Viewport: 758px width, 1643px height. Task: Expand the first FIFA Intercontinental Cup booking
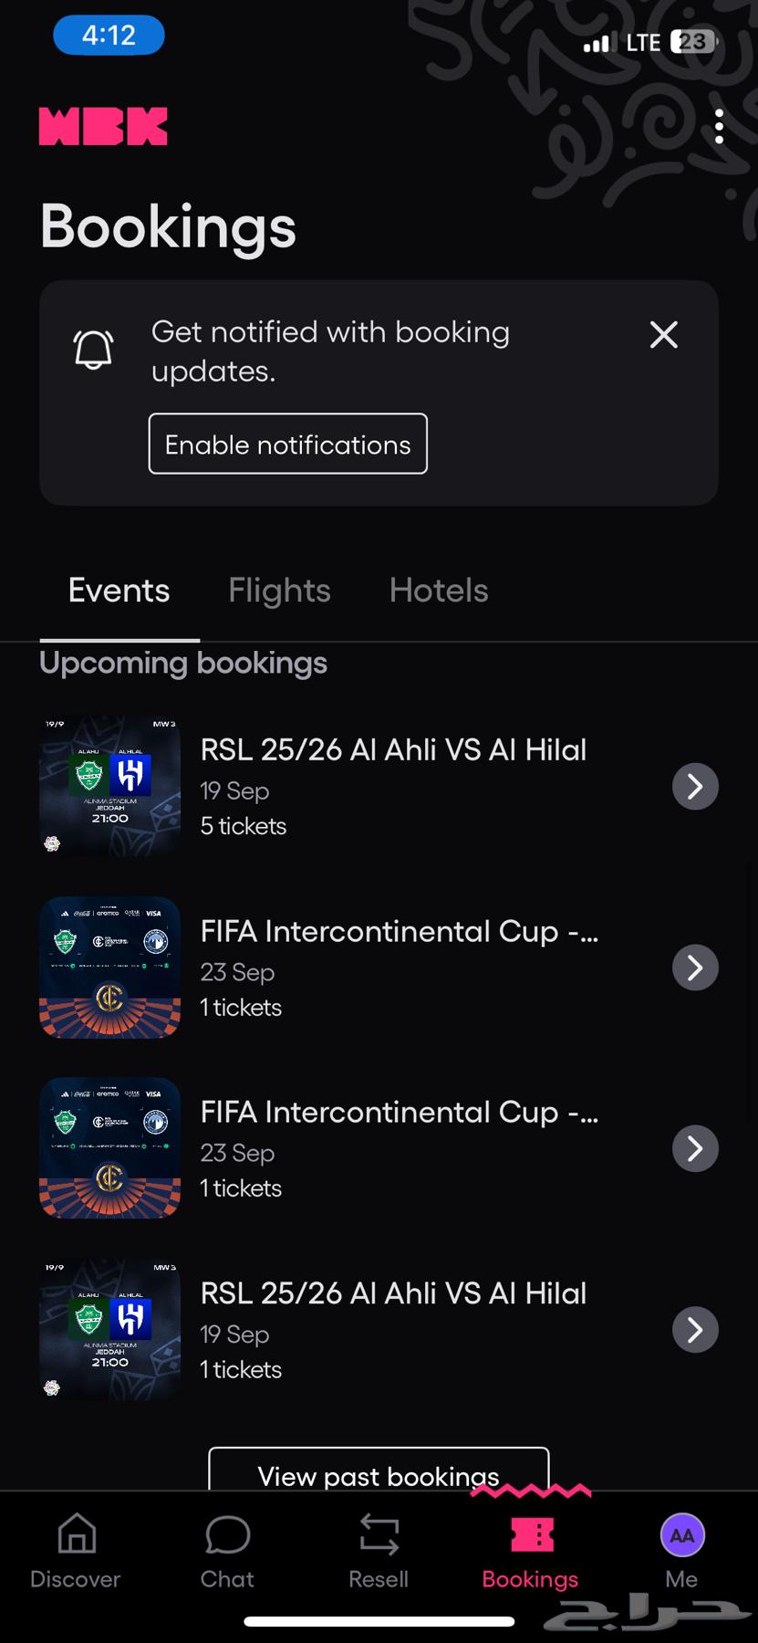695,968
